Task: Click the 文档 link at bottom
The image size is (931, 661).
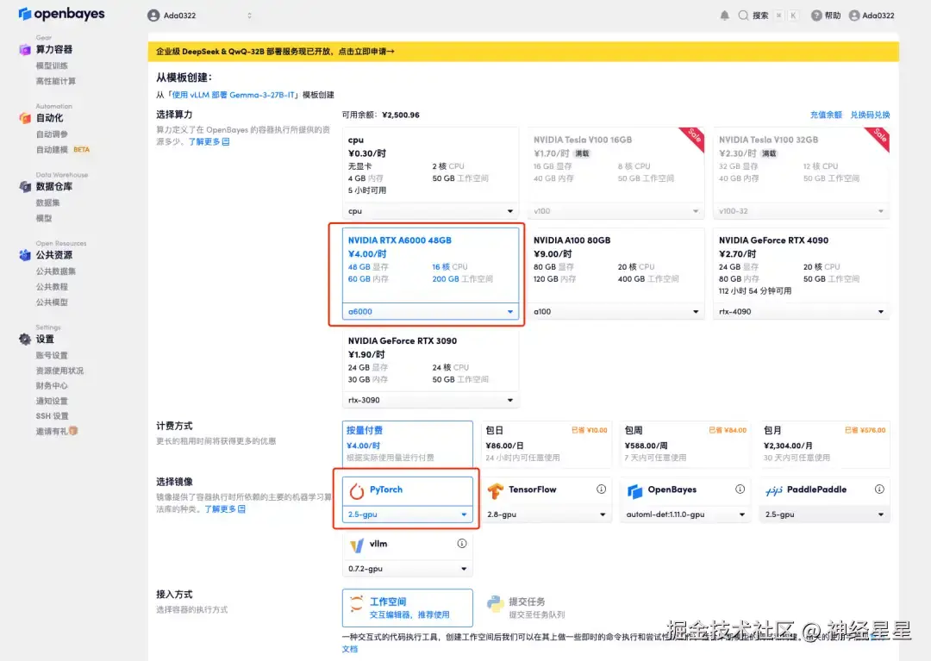Action: (x=350, y=649)
